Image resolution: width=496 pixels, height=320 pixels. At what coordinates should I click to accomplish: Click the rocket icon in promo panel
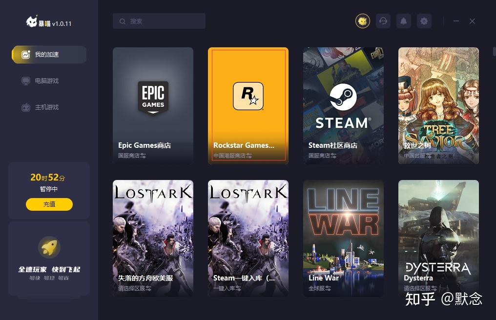point(49,247)
